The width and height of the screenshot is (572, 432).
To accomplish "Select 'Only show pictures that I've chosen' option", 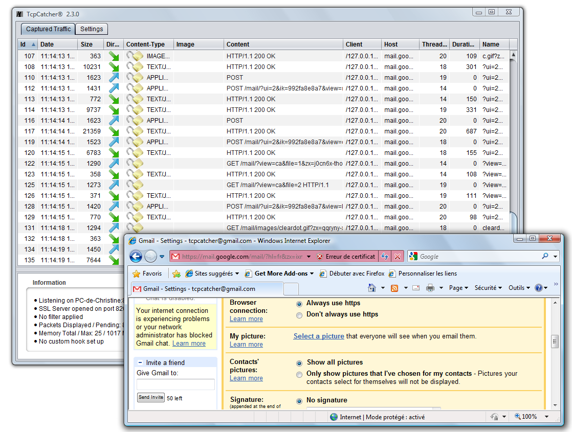I will click(x=299, y=374).
